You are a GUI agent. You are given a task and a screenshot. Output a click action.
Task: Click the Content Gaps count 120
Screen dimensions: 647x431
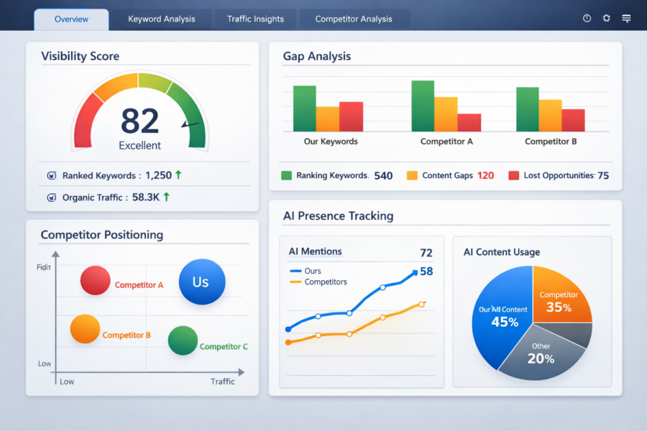486,176
